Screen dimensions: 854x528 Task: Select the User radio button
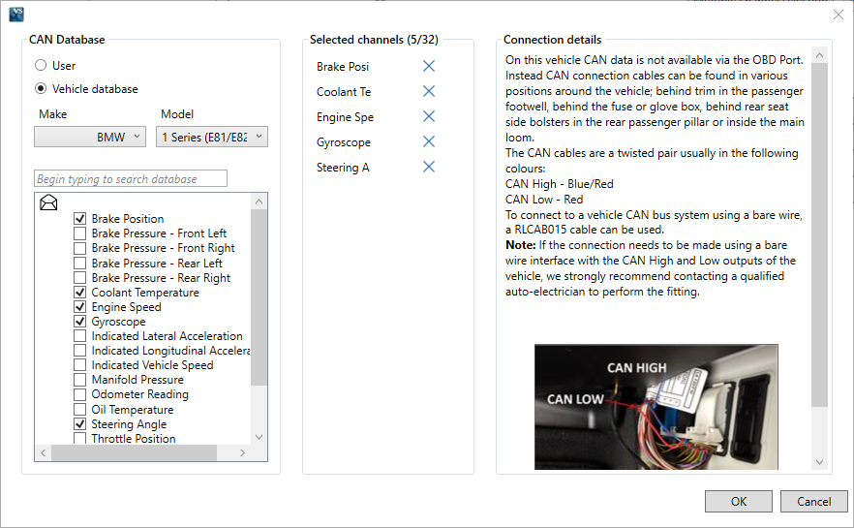click(x=41, y=65)
